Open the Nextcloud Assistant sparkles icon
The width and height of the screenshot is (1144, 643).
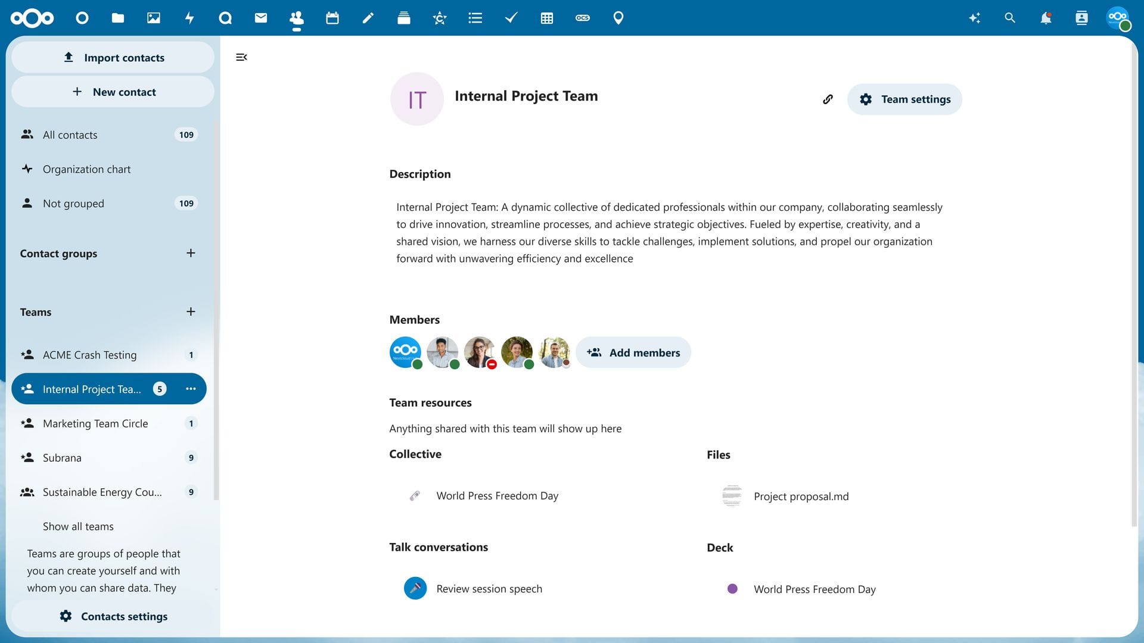(x=974, y=18)
